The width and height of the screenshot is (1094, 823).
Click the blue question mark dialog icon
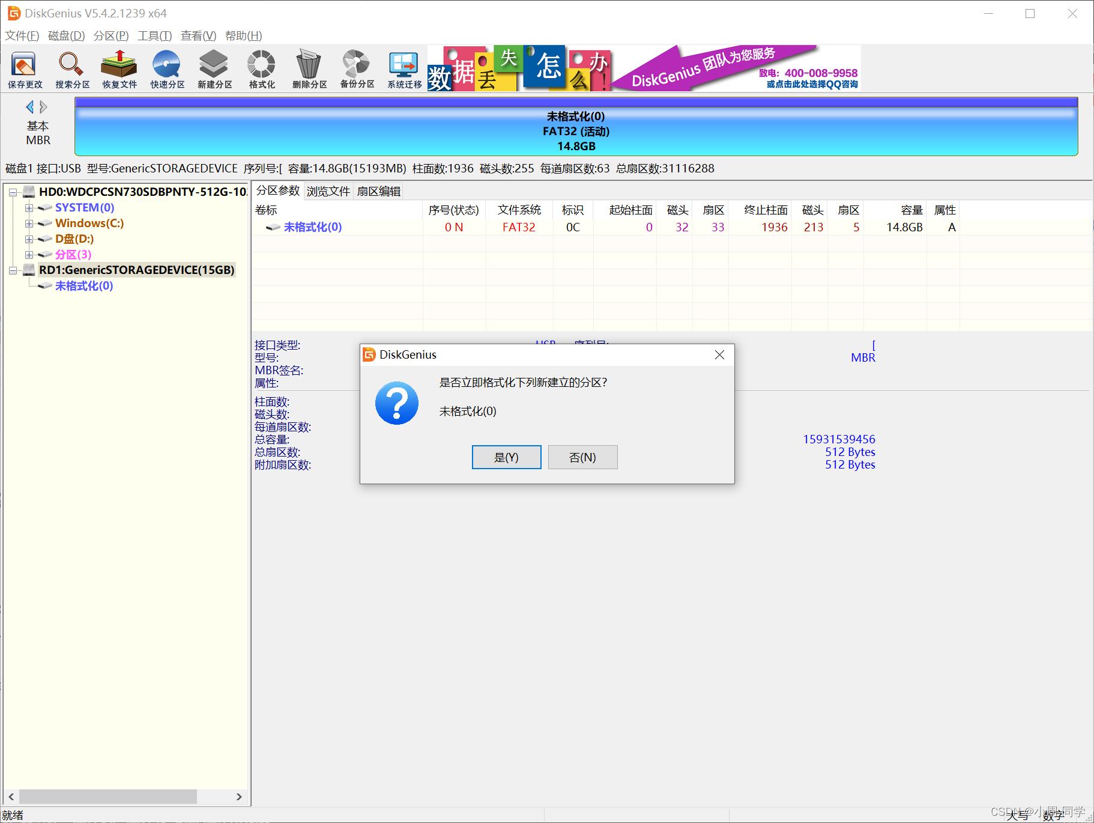pyautogui.click(x=397, y=403)
